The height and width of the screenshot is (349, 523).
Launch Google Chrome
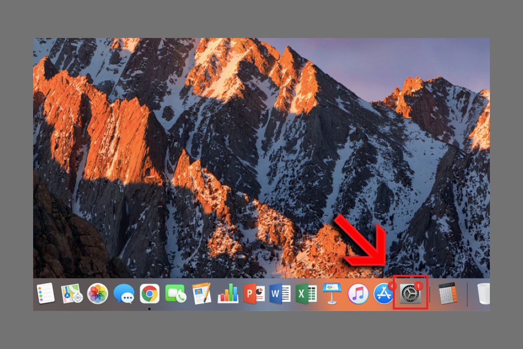point(149,294)
